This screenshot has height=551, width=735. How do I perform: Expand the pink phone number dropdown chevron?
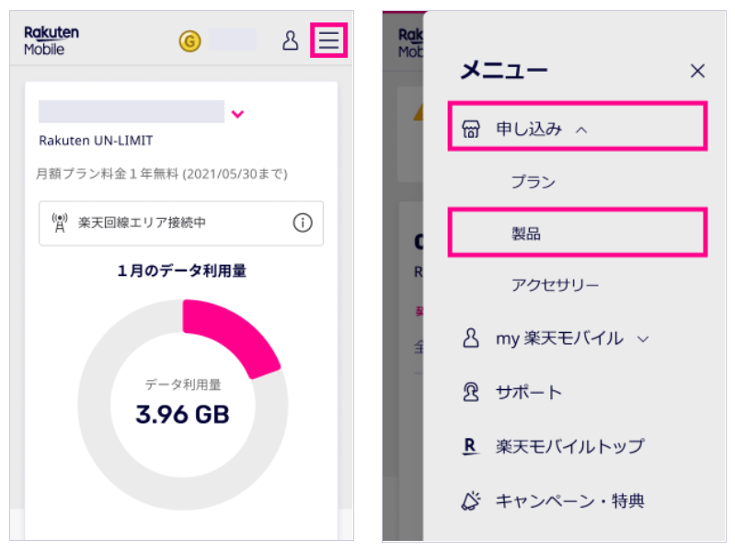tap(237, 114)
